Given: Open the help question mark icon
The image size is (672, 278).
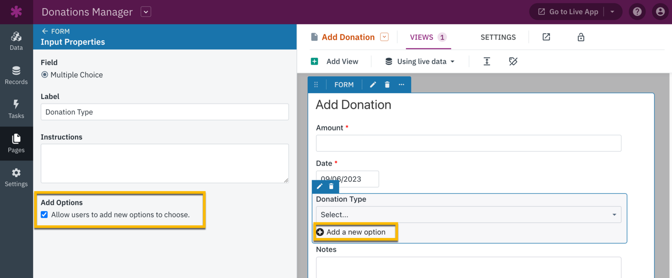Looking at the screenshot, I should point(637,12).
